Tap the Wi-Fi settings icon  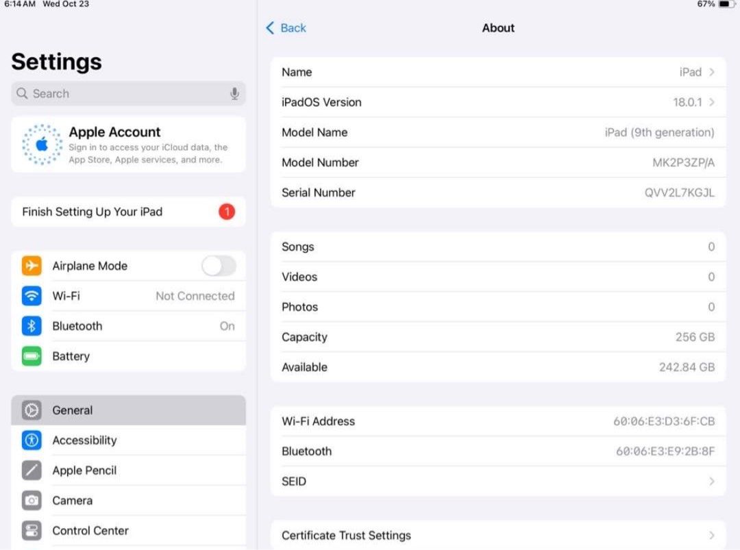point(32,296)
